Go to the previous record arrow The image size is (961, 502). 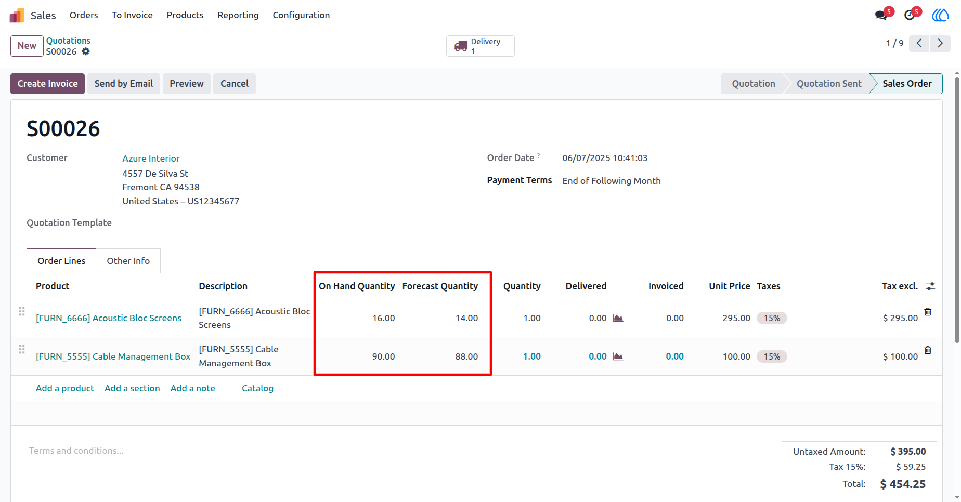[919, 43]
